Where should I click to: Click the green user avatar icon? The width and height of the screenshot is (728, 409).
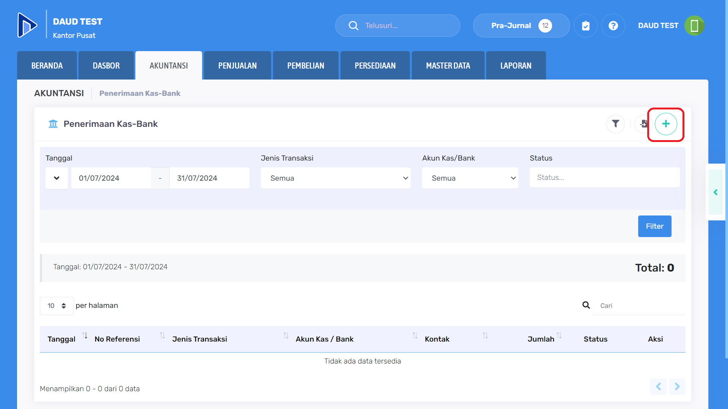click(x=694, y=26)
